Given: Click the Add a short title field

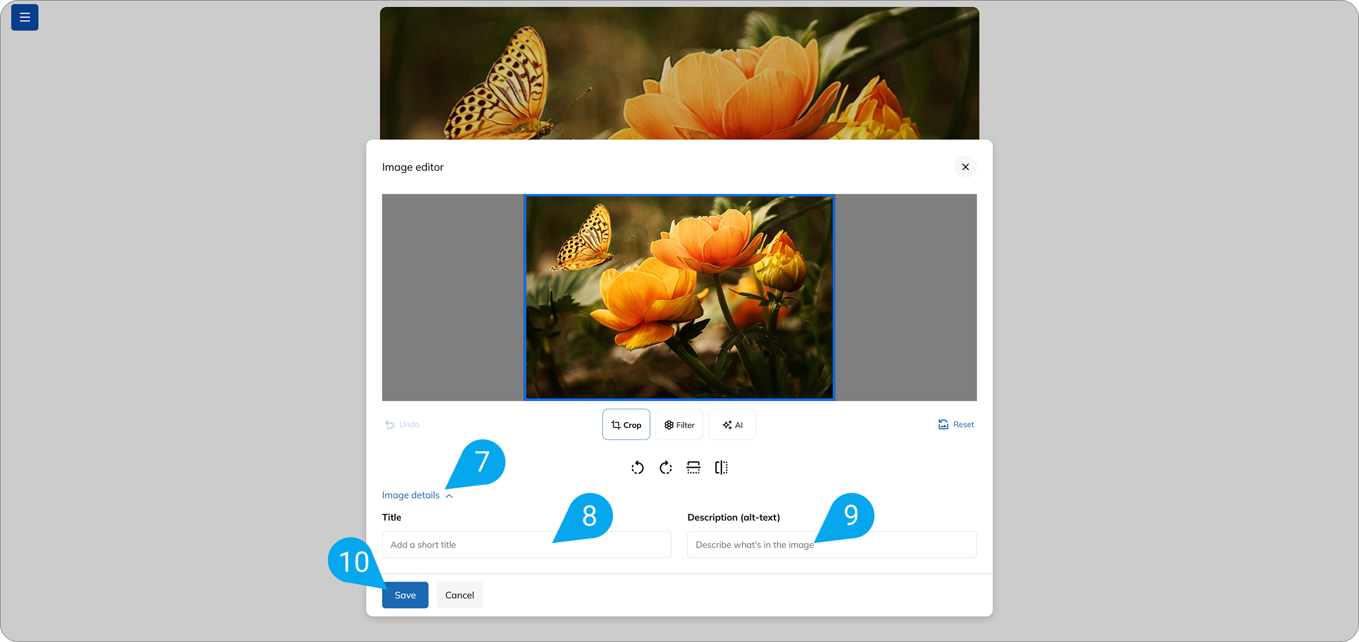Looking at the screenshot, I should point(526,544).
